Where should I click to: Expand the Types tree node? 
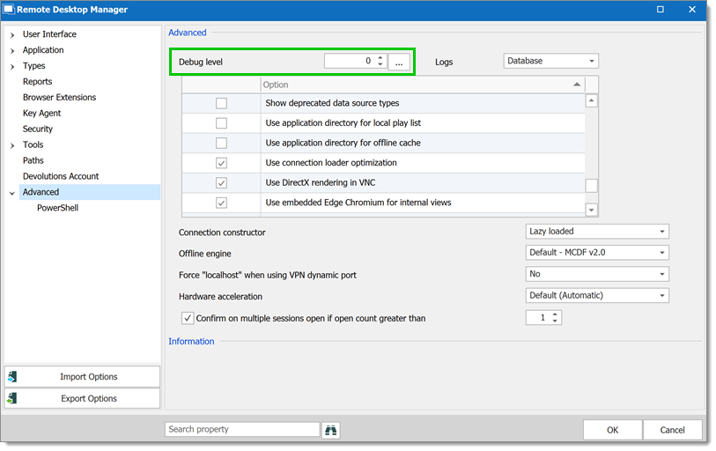pos(12,67)
